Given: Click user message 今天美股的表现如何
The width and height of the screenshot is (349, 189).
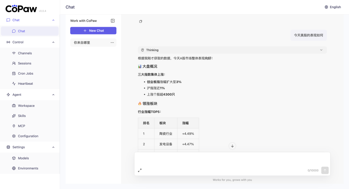Looking at the screenshot, I should (309, 35).
